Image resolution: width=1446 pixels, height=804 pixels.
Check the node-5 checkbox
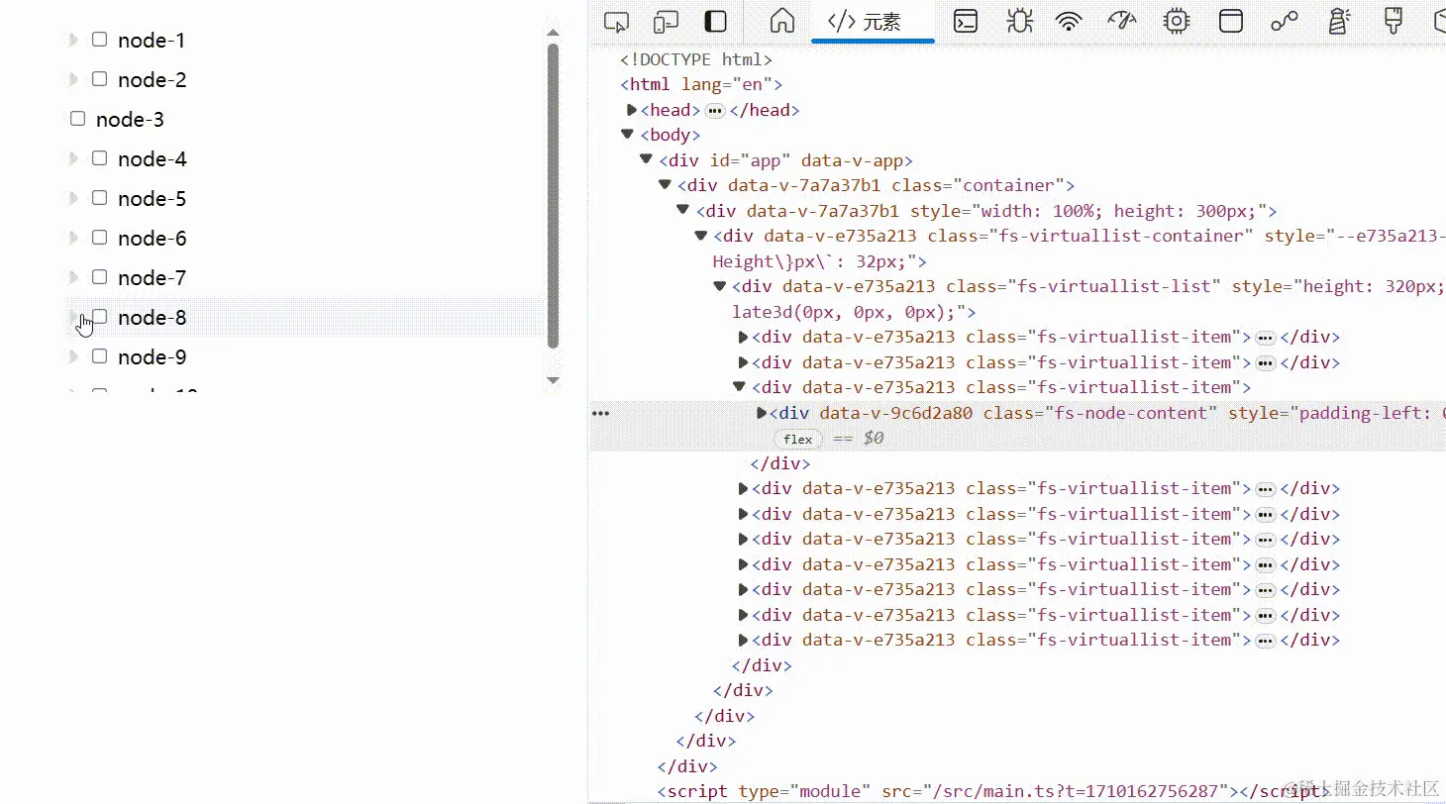pyautogui.click(x=99, y=197)
